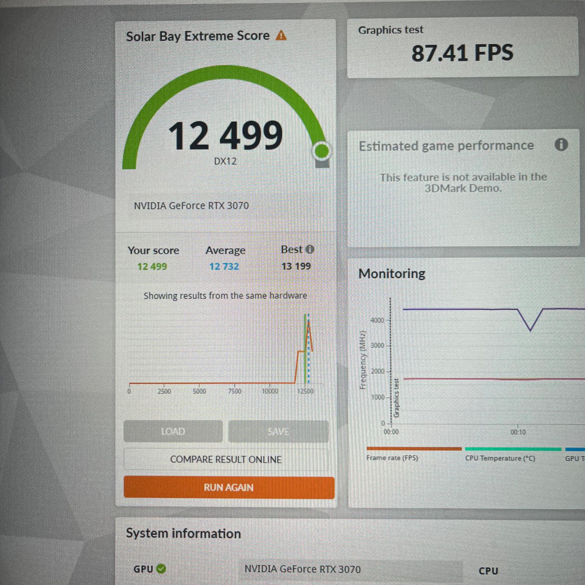Screen dimensions: 585x585
Task: Click the DX12 label under the score
Action: tap(225, 161)
